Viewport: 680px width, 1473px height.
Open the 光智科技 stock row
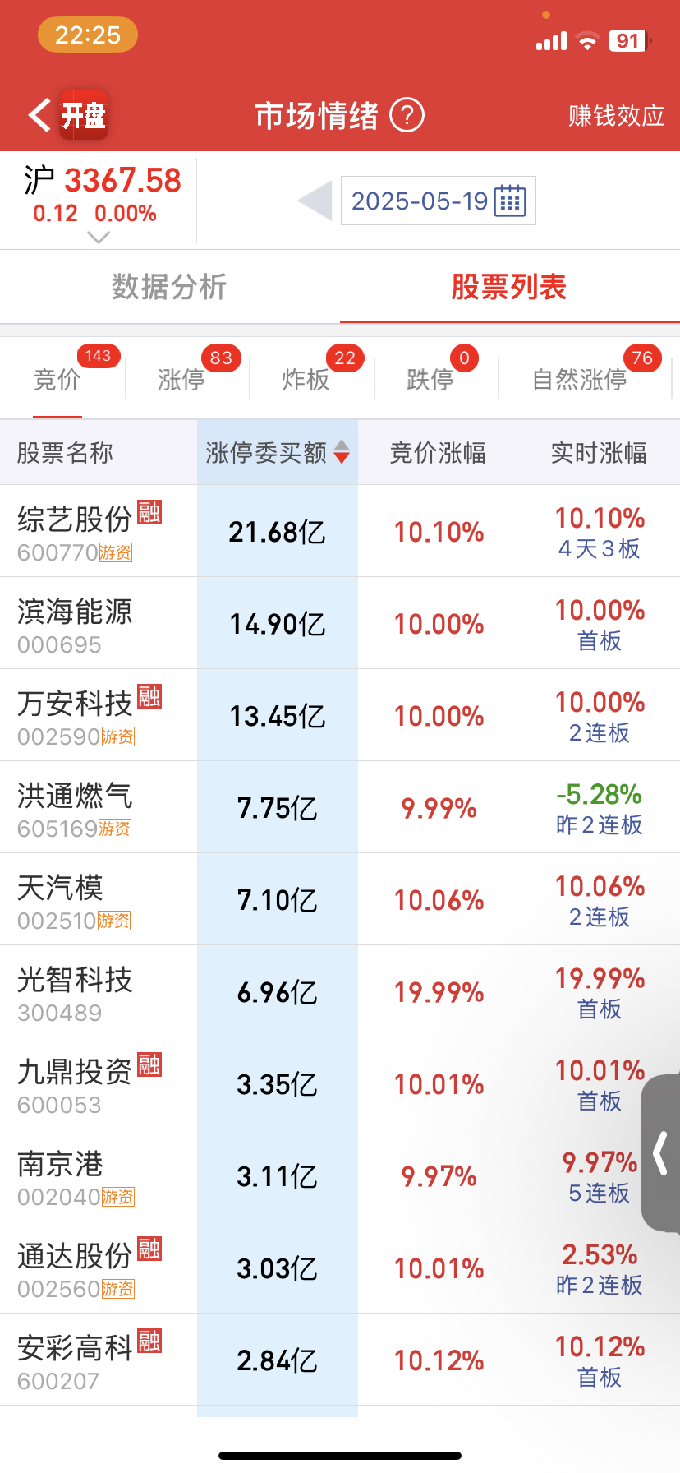[340, 991]
